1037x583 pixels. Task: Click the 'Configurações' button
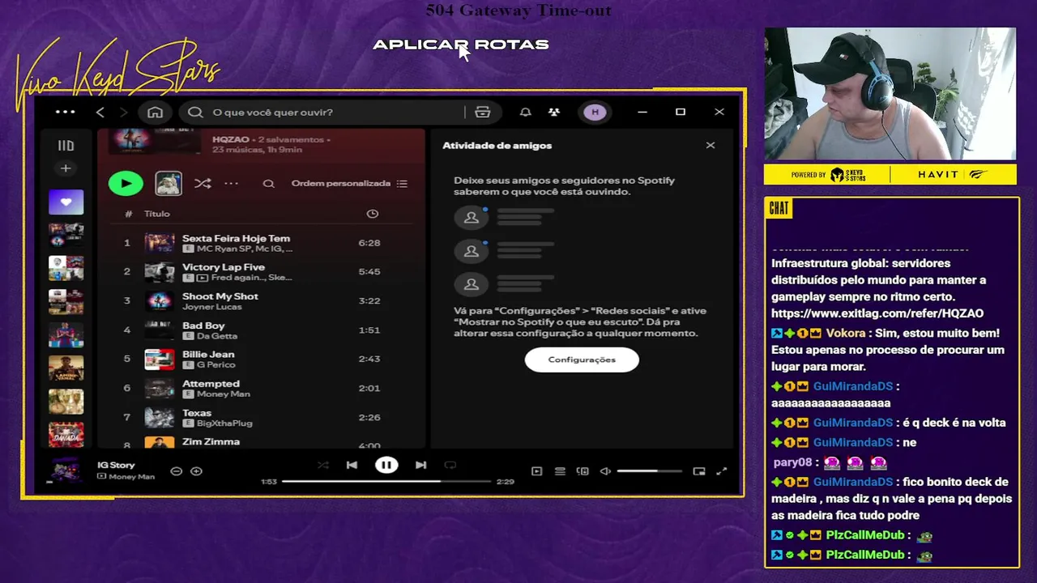tap(582, 360)
